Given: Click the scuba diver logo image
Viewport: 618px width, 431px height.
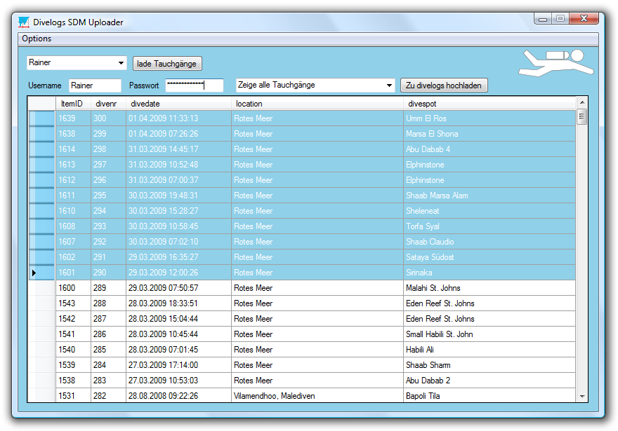Looking at the screenshot, I should pyautogui.click(x=555, y=62).
